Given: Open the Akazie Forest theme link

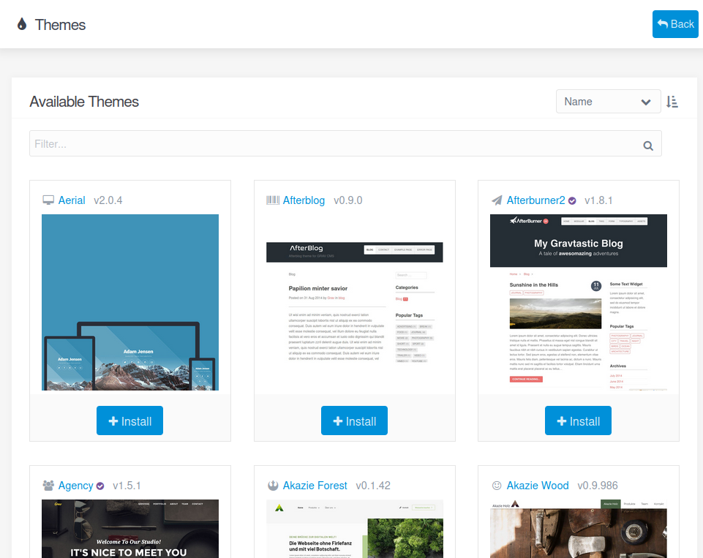Looking at the screenshot, I should click(315, 486).
